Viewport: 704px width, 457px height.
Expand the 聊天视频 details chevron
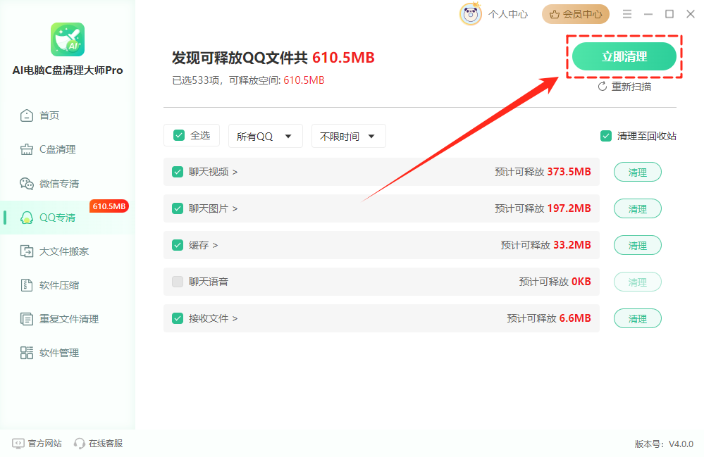(235, 173)
